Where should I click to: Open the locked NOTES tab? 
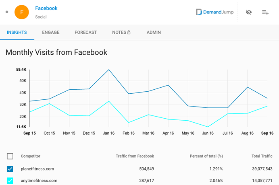tap(121, 32)
